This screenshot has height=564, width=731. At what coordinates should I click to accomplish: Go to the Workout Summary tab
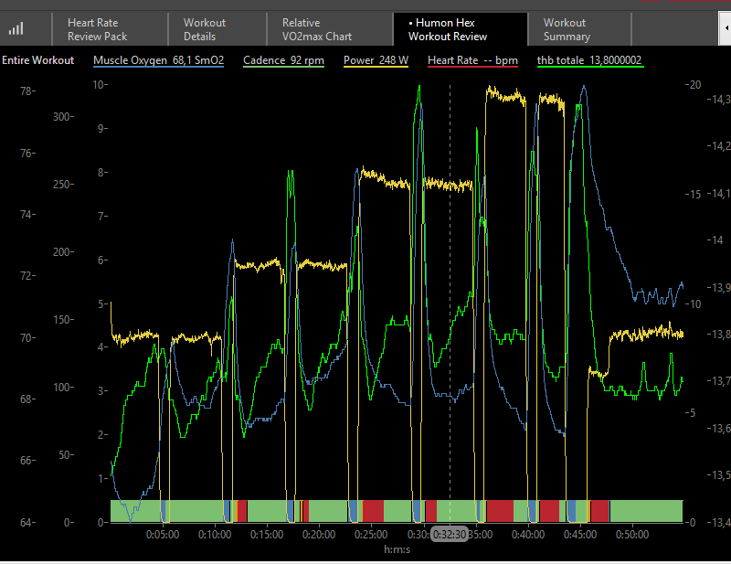(567, 29)
